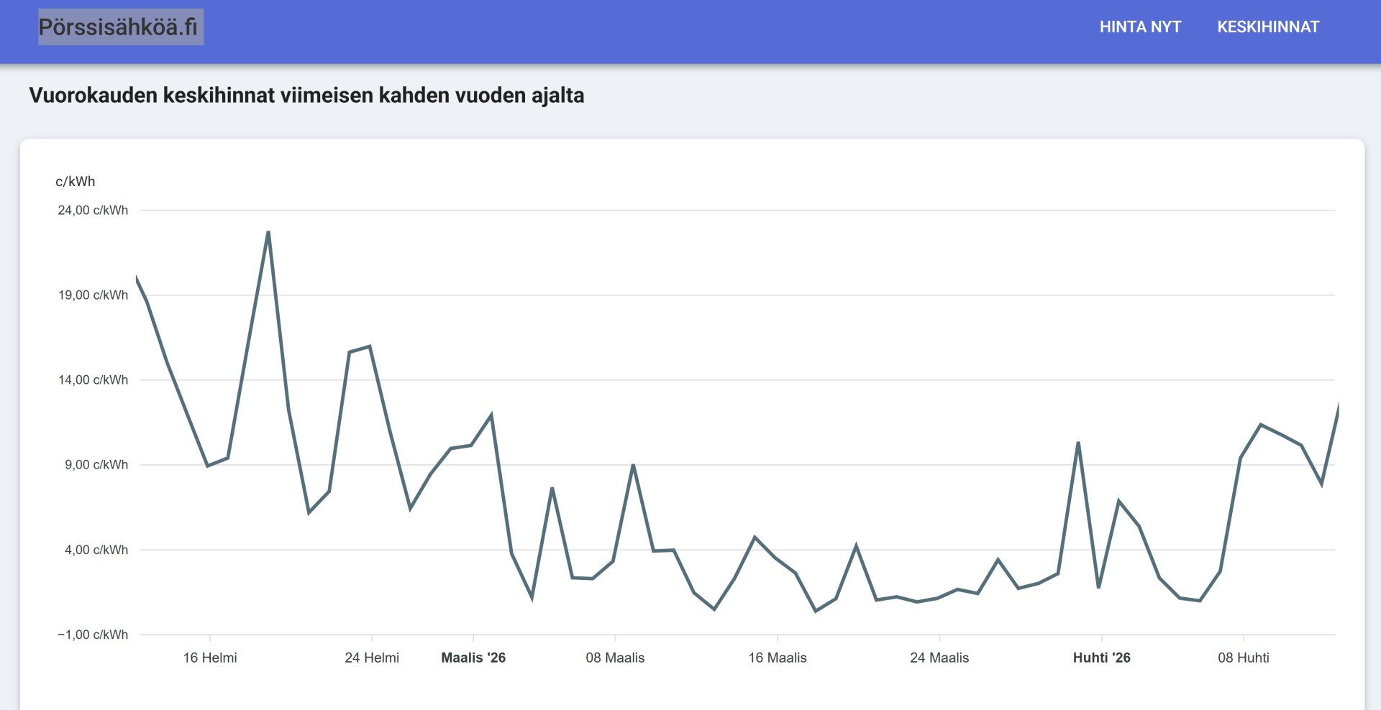This screenshot has width=1381, height=710.
Task: Click the −1,00 c/kWh y-axis label
Action: [x=93, y=635]
